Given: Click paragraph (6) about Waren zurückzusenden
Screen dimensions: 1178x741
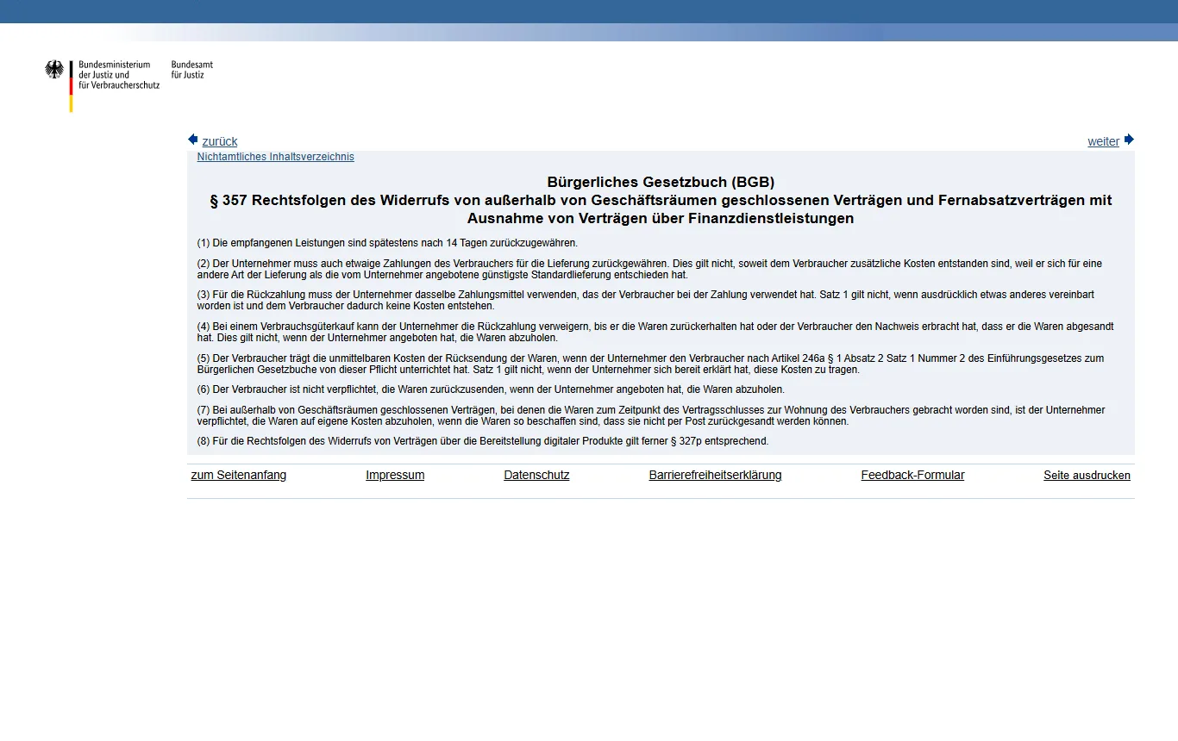Looking at the screenshot, I should pos(491,389).
